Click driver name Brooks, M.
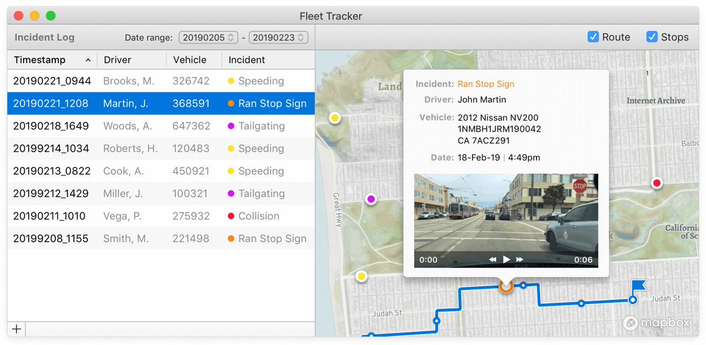 [129, 81]
